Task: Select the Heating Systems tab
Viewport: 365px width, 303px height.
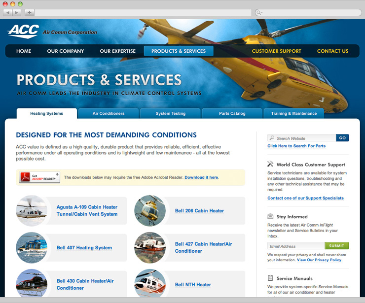Action: coord(46,113)
